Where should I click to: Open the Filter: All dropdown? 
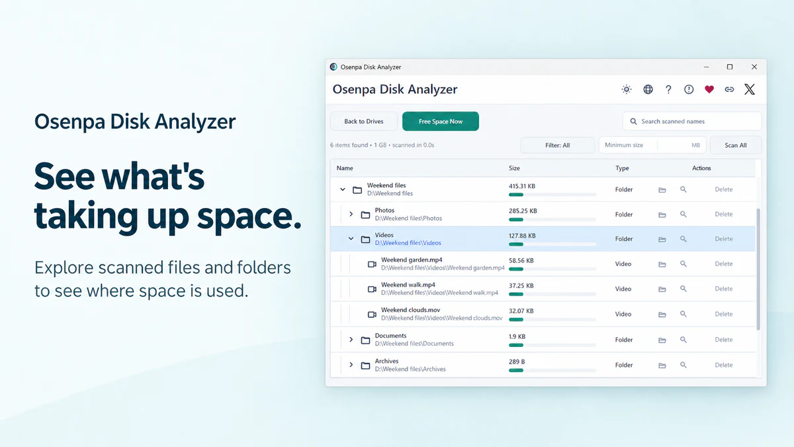point(558,145)
